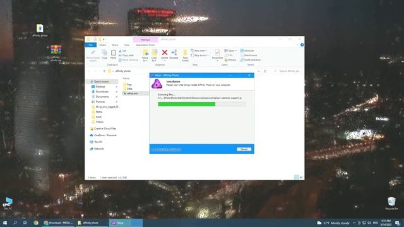
Task: Expand the New item dropdown
Action: (199, 50)
